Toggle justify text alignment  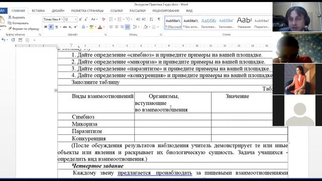(x=127, y=27)
